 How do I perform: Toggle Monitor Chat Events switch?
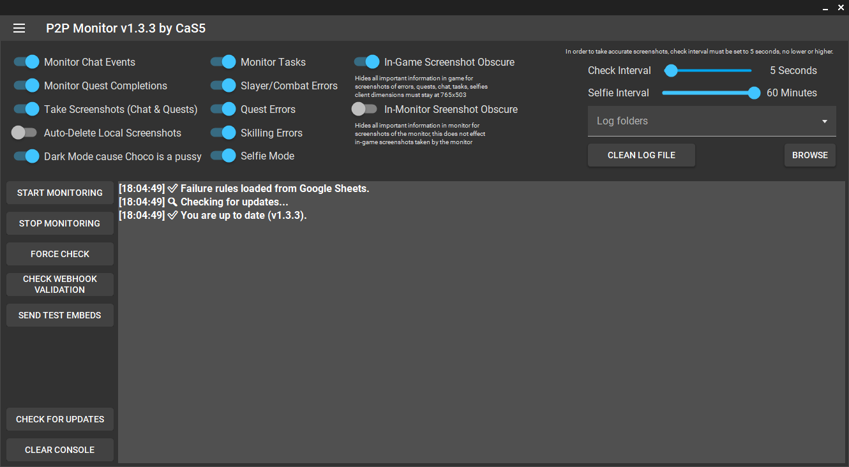tap(27, 62)
